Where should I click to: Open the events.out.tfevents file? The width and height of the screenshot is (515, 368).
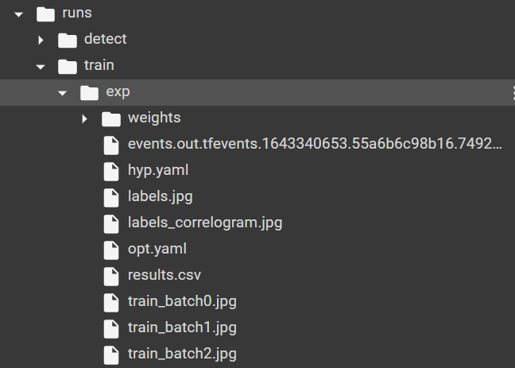(x=315, y=144)
